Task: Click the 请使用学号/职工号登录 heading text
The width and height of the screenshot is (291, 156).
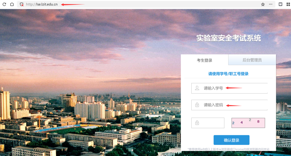Action: tap(228, 74)
